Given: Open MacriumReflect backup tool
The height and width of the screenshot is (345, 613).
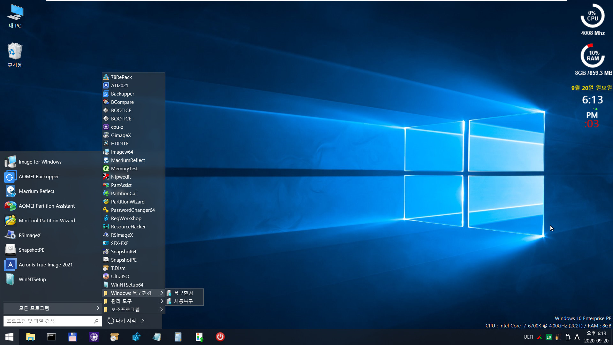Looking at the screenshot, I should click(128, 160).
